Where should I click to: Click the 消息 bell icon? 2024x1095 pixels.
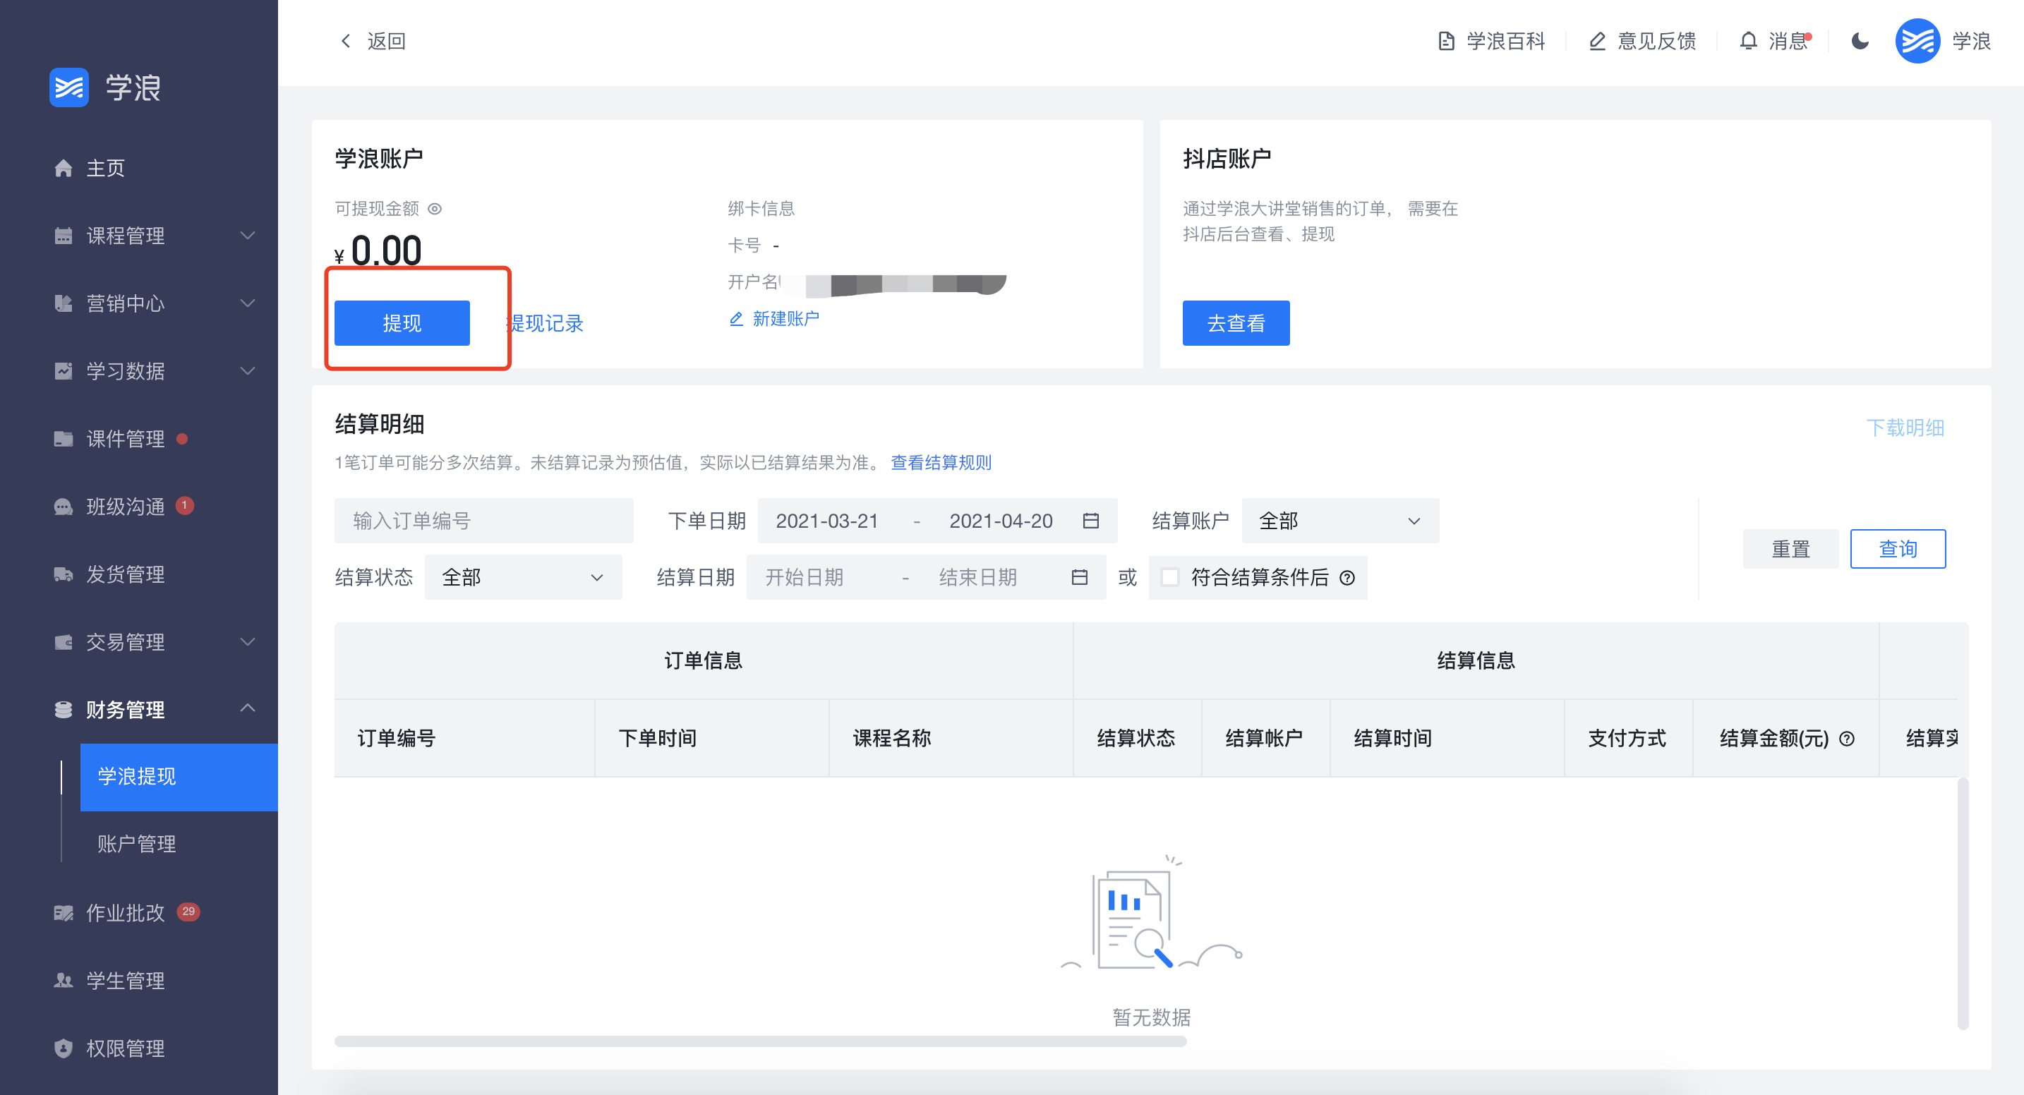[1747, 41]
